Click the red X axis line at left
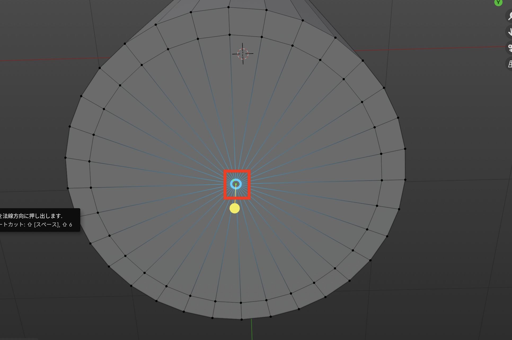The image size is (512, 340). [53, 59]
